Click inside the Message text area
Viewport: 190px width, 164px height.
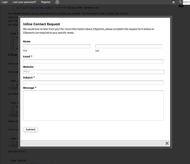(93, 106)
